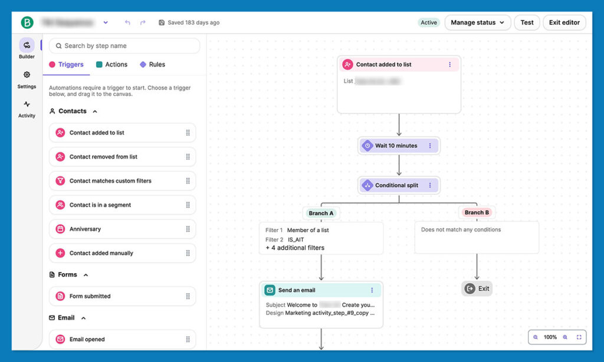
Task: Click the Brevo logo in the top left
Action: (28, 22)
